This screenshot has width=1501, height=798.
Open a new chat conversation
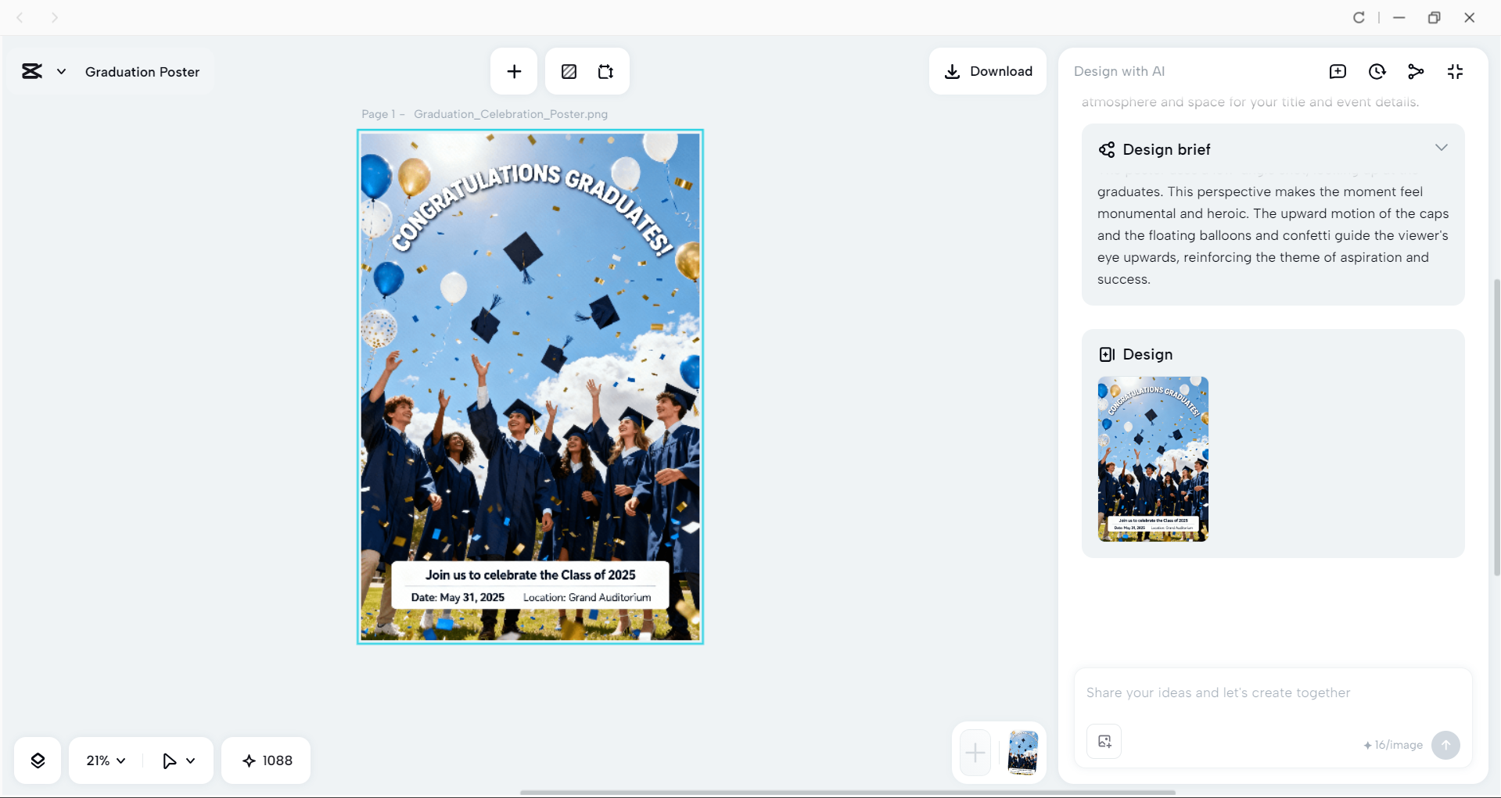pyautogui.click(x=1338, y=71)
